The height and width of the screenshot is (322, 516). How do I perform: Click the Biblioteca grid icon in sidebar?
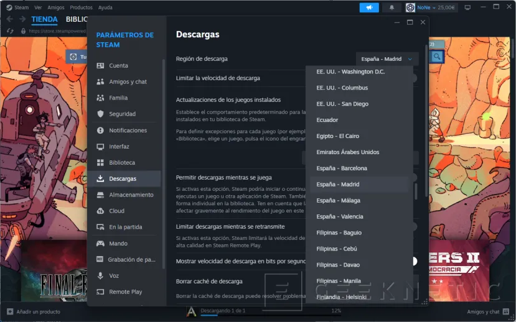coord(100,163)
